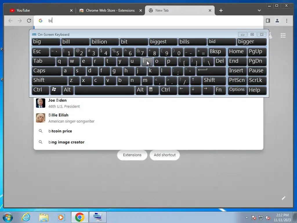Image resolution: width=297 pixels, height=223 pixels.
Task: Open the Chrome profile avatar icon
Action: (277, 21)
